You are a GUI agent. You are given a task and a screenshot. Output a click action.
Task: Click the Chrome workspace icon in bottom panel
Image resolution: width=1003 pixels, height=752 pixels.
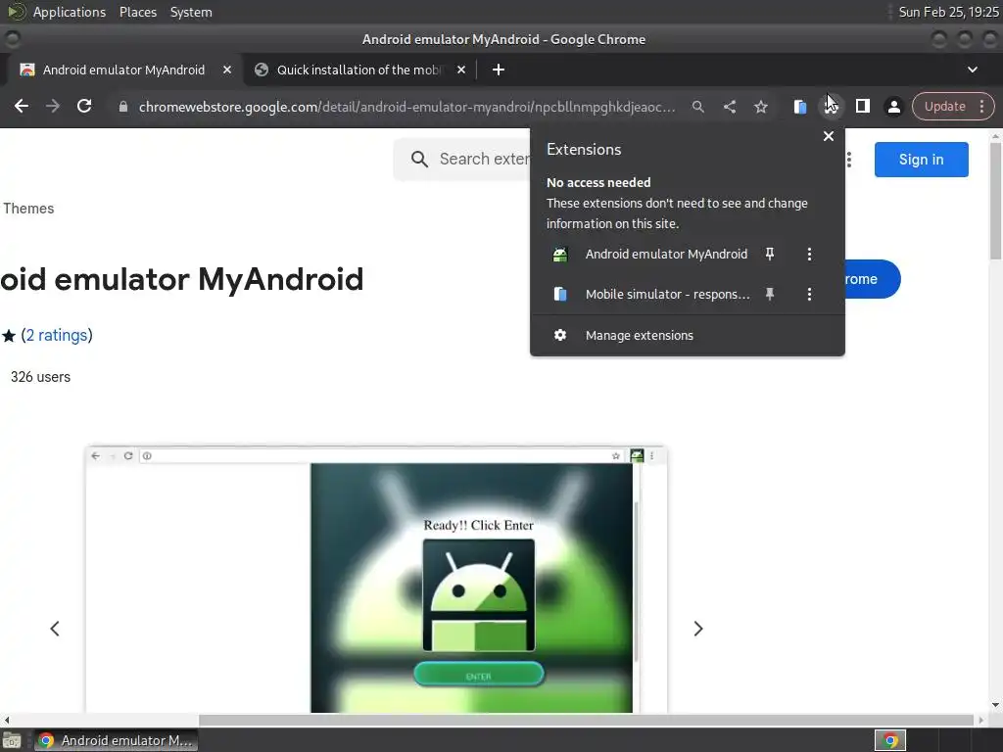pos(889,740)
